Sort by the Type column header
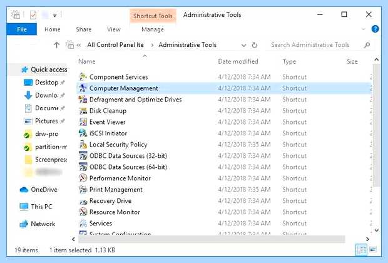The height and width of the screenshot is (263, 388). click(x=289, y=61)
